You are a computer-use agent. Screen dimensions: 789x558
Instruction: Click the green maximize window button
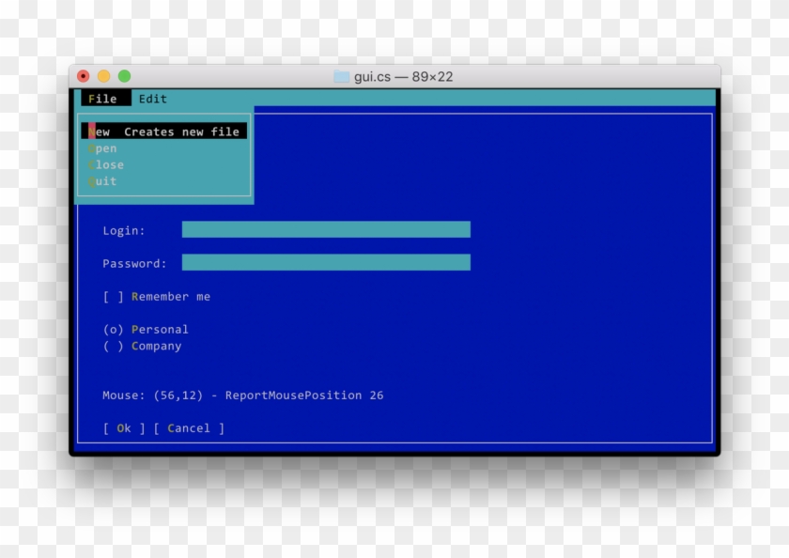(124, 76)
